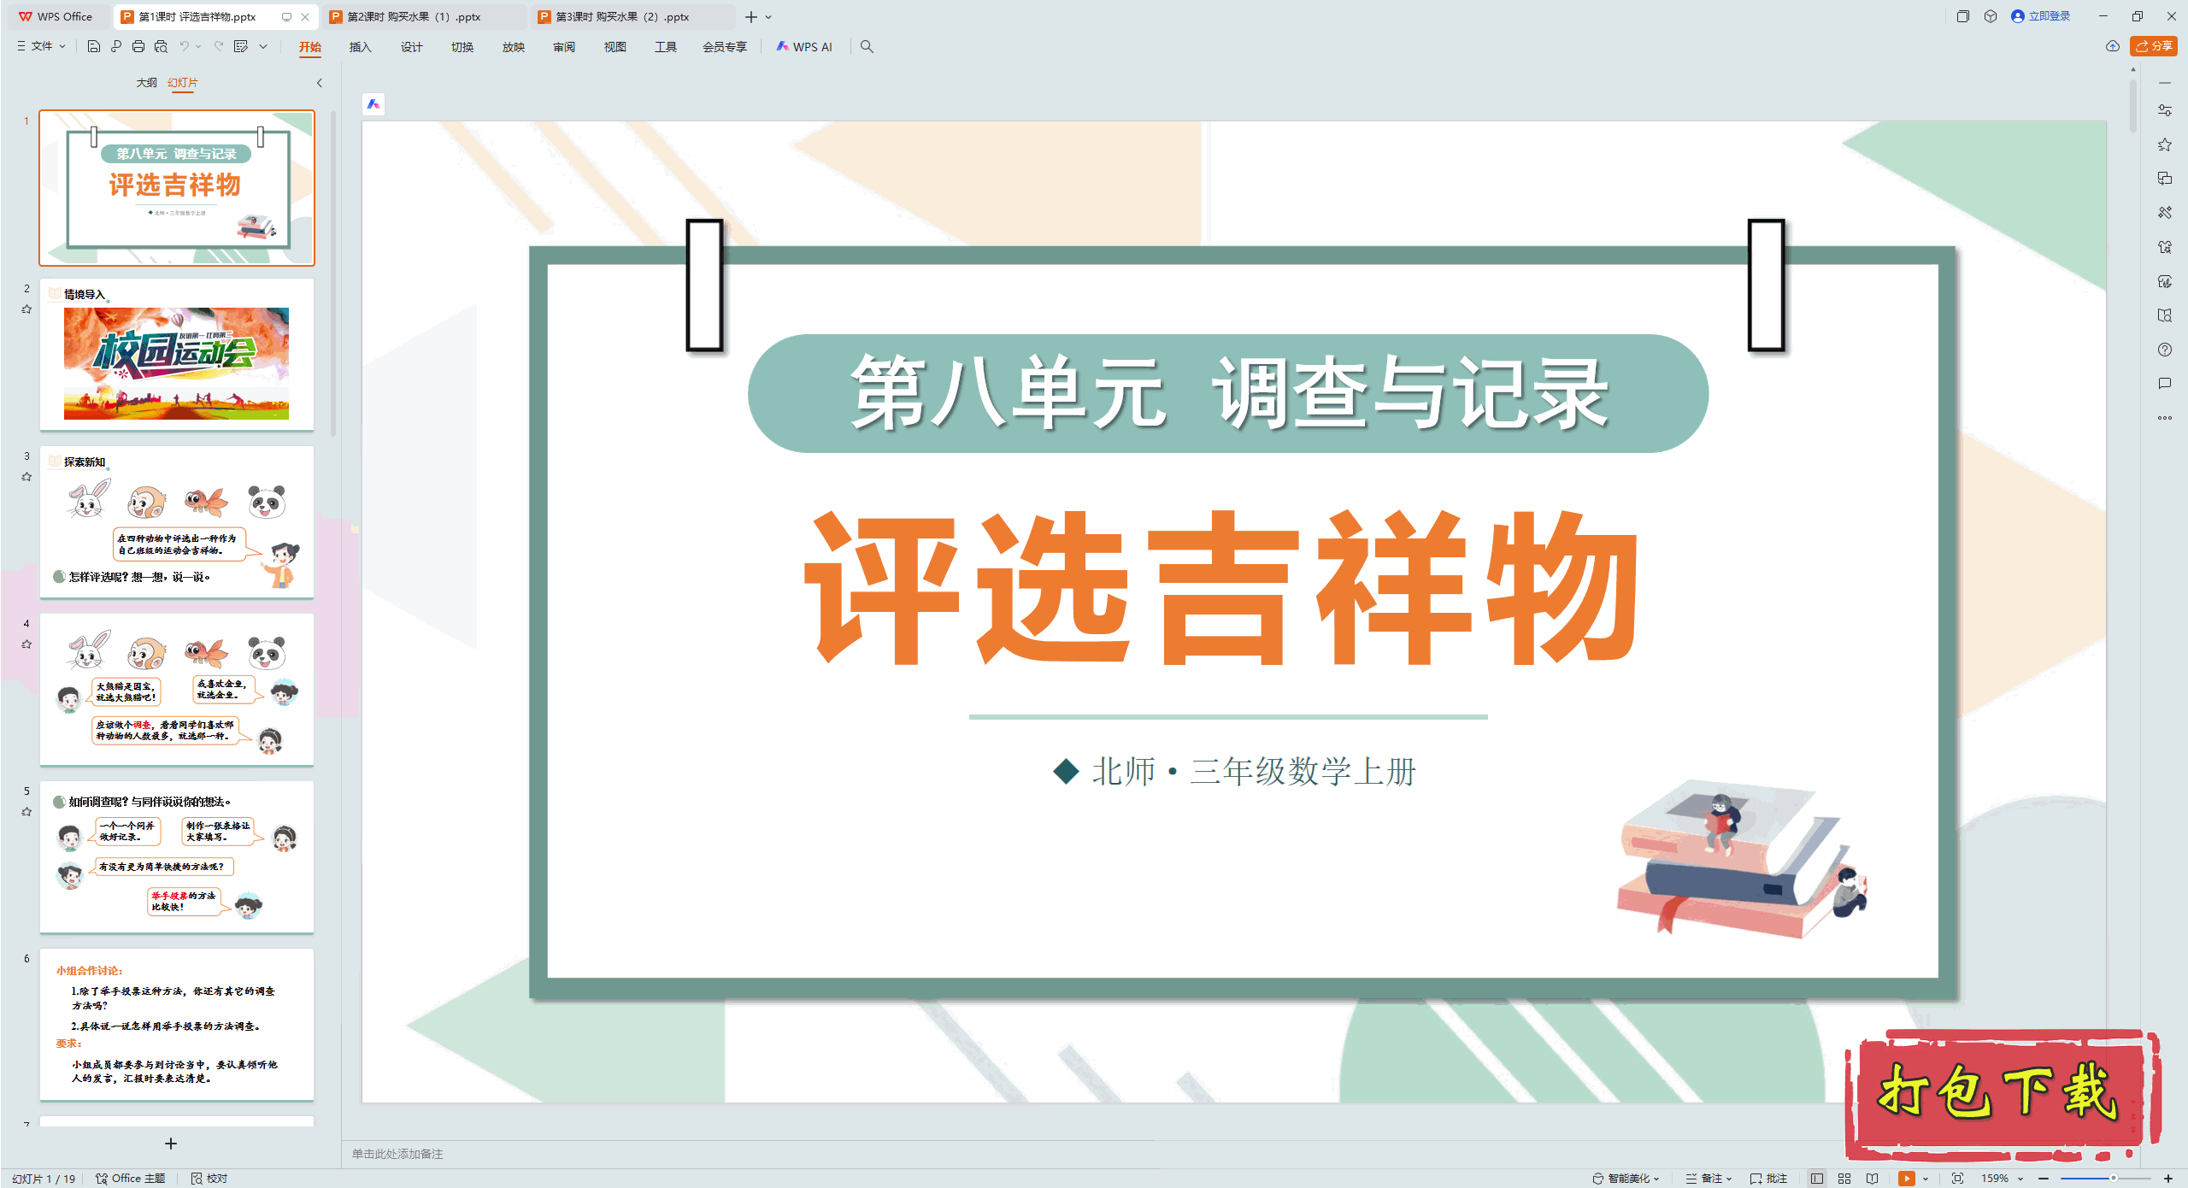
Task: Switch to slide sorter view
Action: (x=1844, y=1178)
